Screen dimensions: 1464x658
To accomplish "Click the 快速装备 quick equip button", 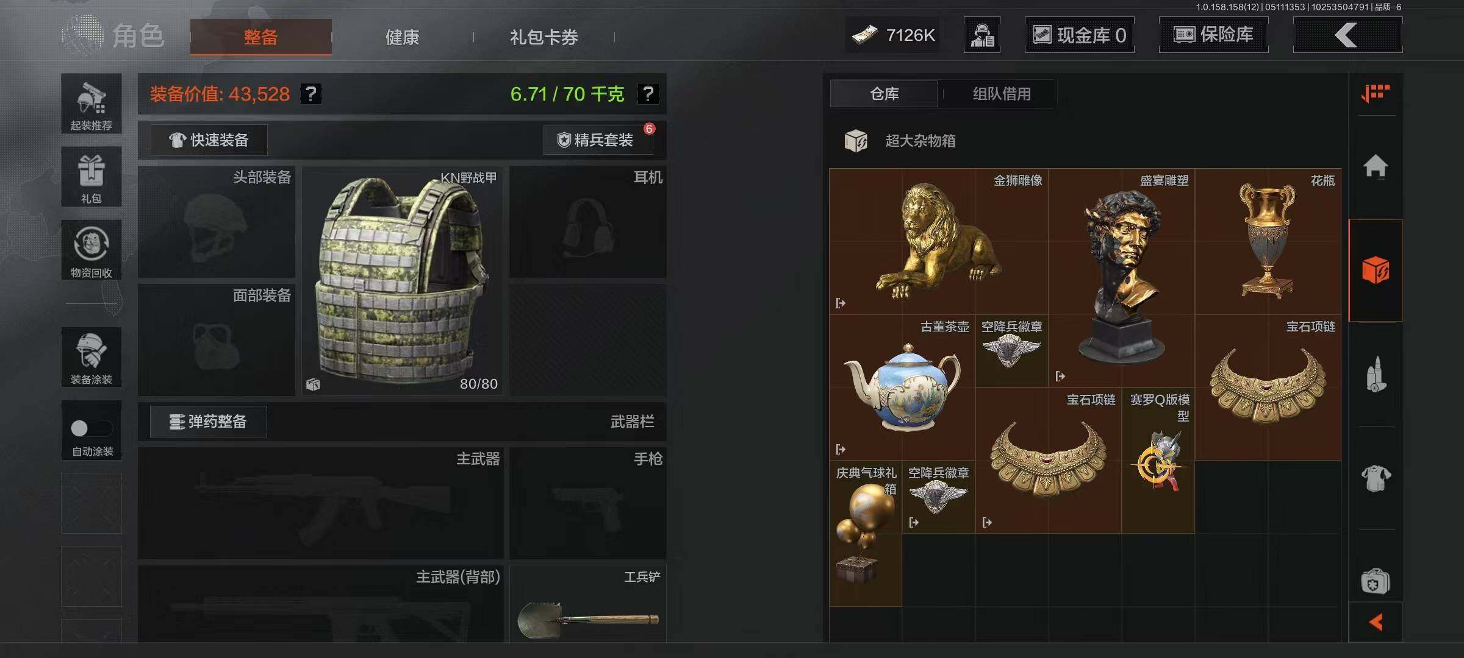I will click(209, 140).
